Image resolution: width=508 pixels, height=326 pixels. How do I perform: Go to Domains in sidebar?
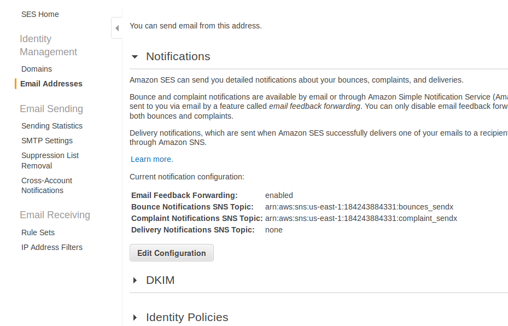tap(37, 69)
